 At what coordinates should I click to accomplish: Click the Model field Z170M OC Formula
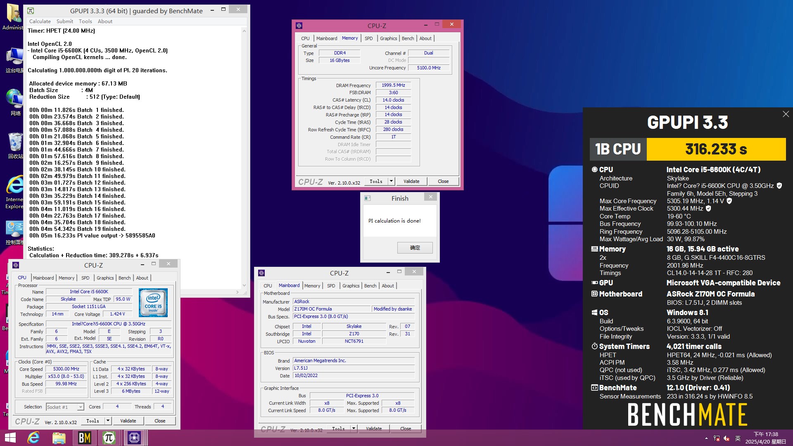point(332,309)
